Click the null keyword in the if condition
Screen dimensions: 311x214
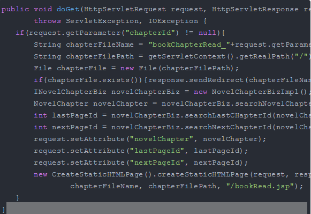click(x=207, y=33)
